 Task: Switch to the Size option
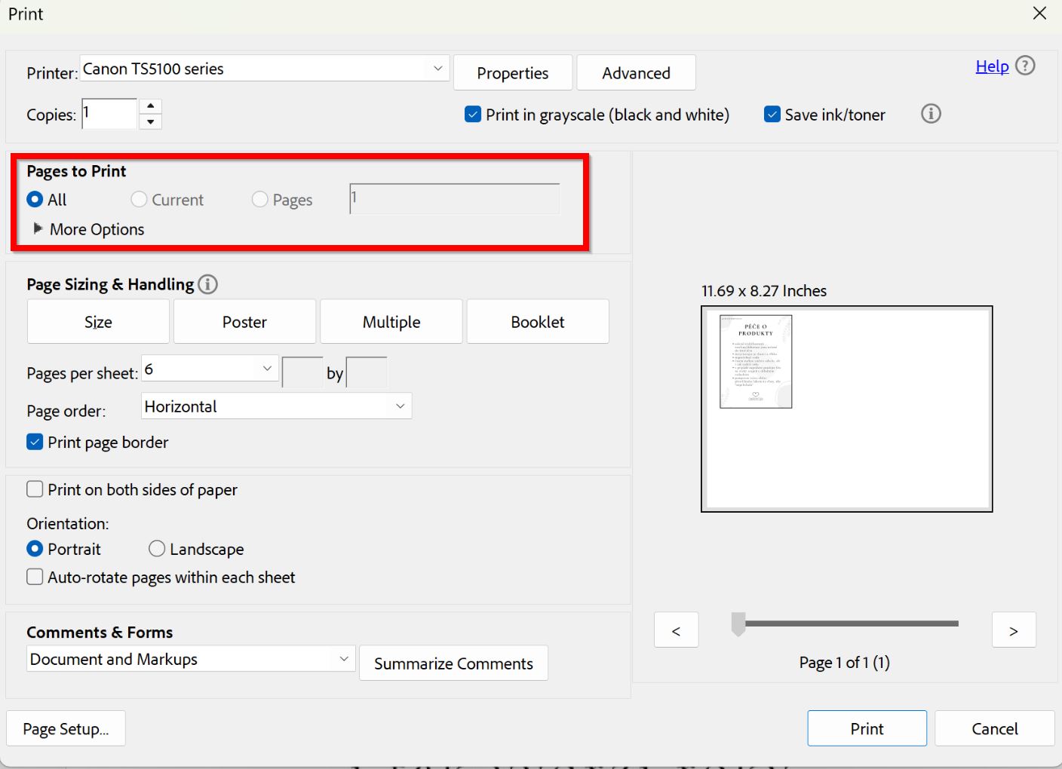[98, 322]
